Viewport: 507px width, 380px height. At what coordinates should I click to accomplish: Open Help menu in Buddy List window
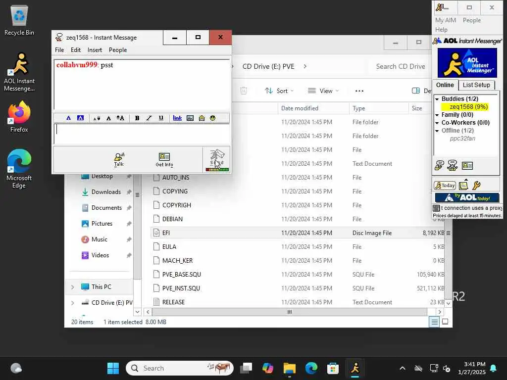point(441,29)
